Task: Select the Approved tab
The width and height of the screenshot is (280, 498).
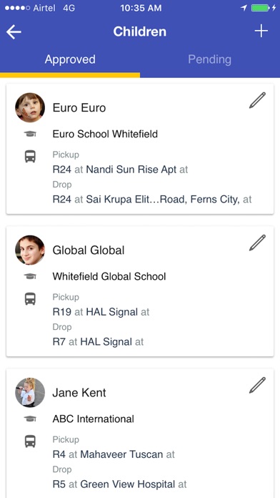Action: pos(70,59)
